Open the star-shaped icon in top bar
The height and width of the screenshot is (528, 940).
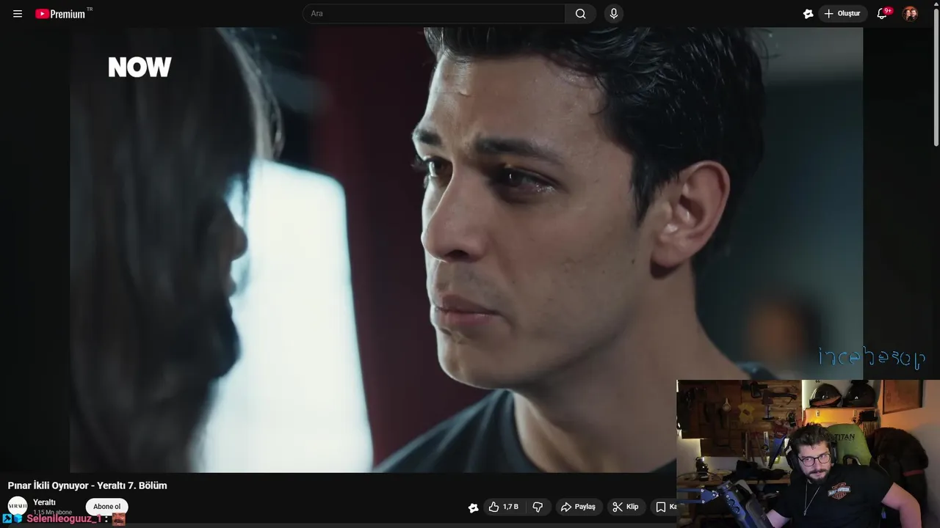808,13
